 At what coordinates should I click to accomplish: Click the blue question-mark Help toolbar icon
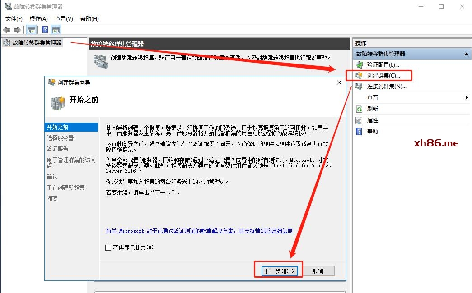pyautogui.click(x=45, y=30)
